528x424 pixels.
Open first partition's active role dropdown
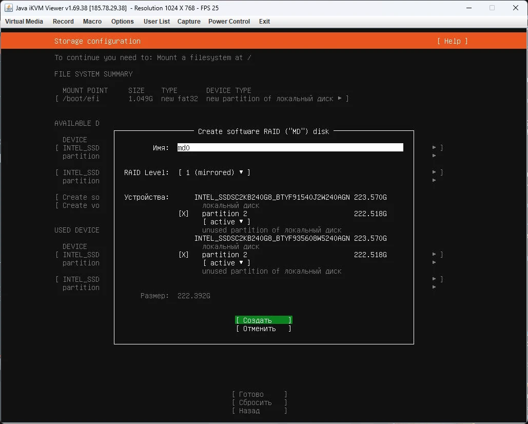click(x=227, y=222)
